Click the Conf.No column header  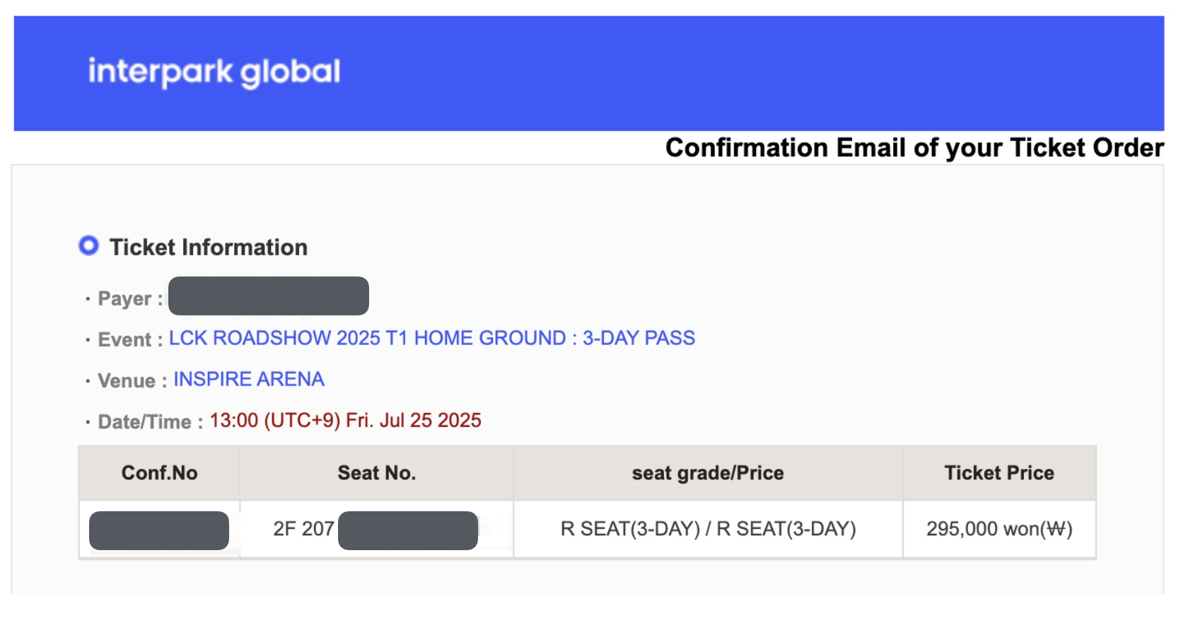pyautogui.click(x=159, y=473)
